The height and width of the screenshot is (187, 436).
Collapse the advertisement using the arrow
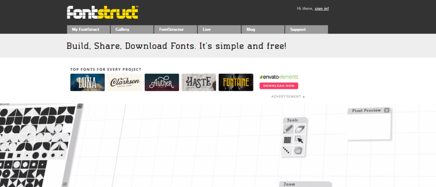pyautogui.click(x=304, y=97)
